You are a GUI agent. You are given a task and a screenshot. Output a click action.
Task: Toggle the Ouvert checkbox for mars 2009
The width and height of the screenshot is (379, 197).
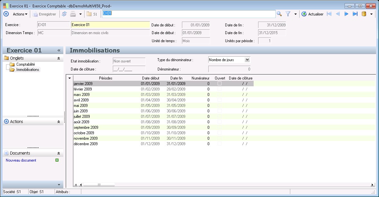(220, 95)
